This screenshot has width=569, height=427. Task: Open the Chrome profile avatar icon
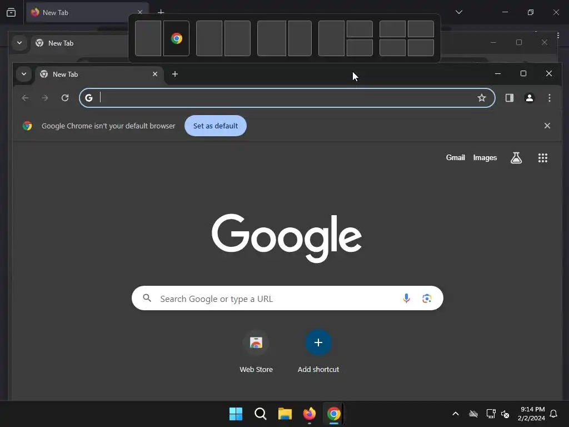pyautogui.click(x=530, y=98)
